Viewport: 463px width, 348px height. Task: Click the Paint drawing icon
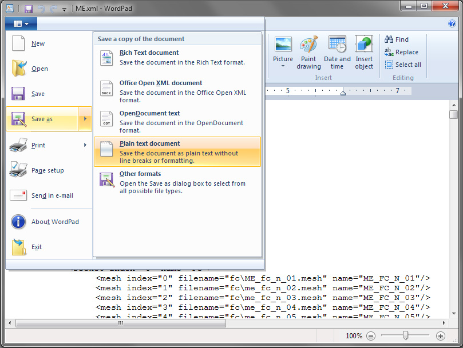pos(308,45)
